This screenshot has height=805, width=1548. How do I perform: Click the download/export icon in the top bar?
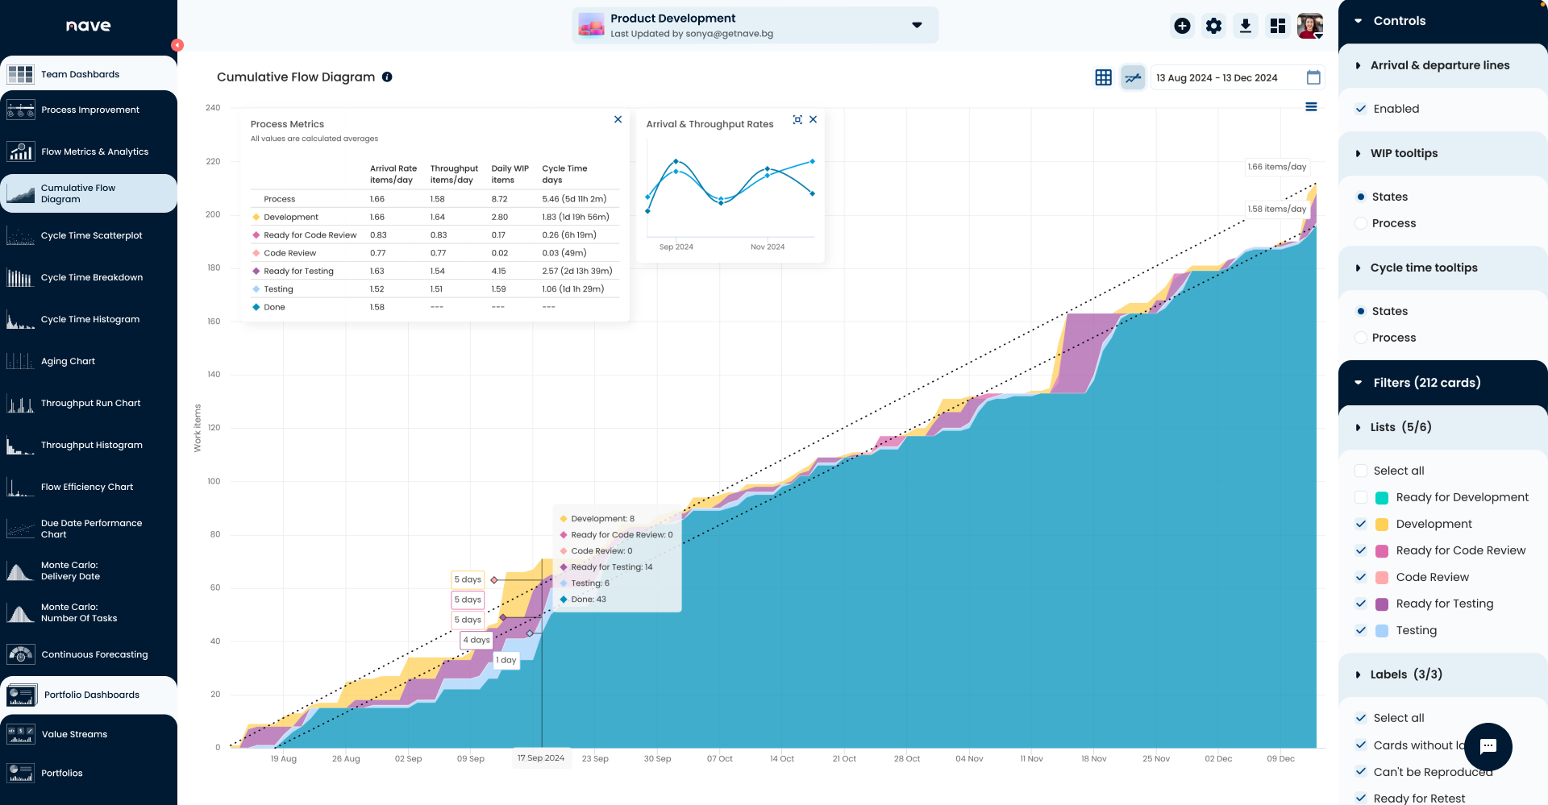[x=1246, y=25]
